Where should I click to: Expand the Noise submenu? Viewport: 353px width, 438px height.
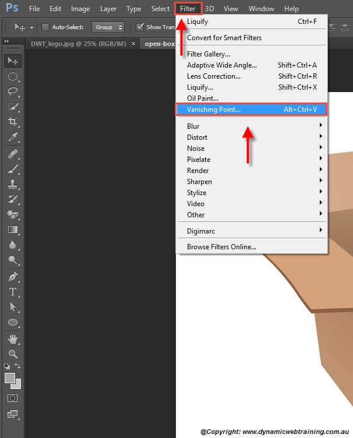coord(252,149)
